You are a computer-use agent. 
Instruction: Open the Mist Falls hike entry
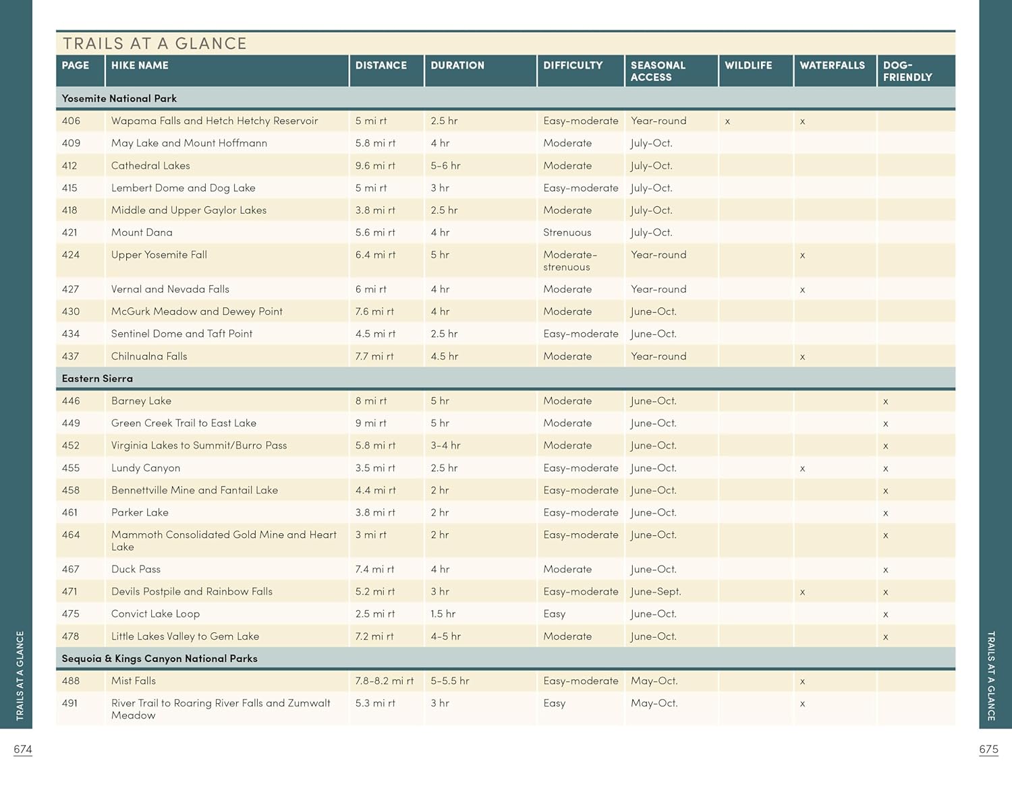134,681
